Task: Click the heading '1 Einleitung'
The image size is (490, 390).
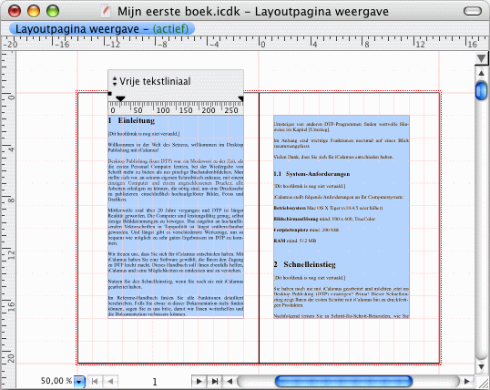Action: pos(131,120)
